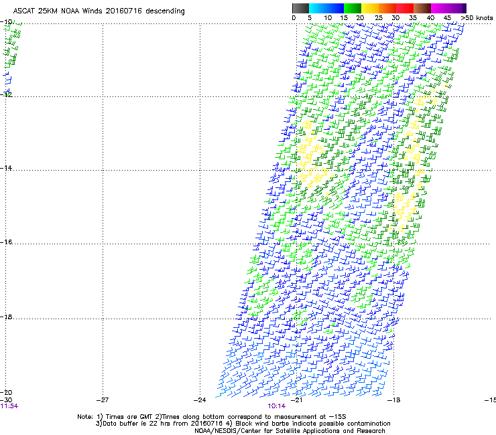The image size is (496, 435).
Task: Click the orange 25-30 knots legend swatch
Action: [387, 8]
